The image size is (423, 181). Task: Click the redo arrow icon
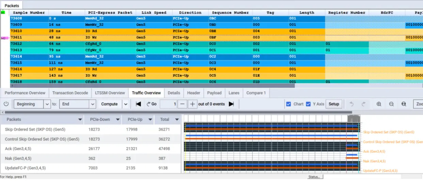(363, 104)
